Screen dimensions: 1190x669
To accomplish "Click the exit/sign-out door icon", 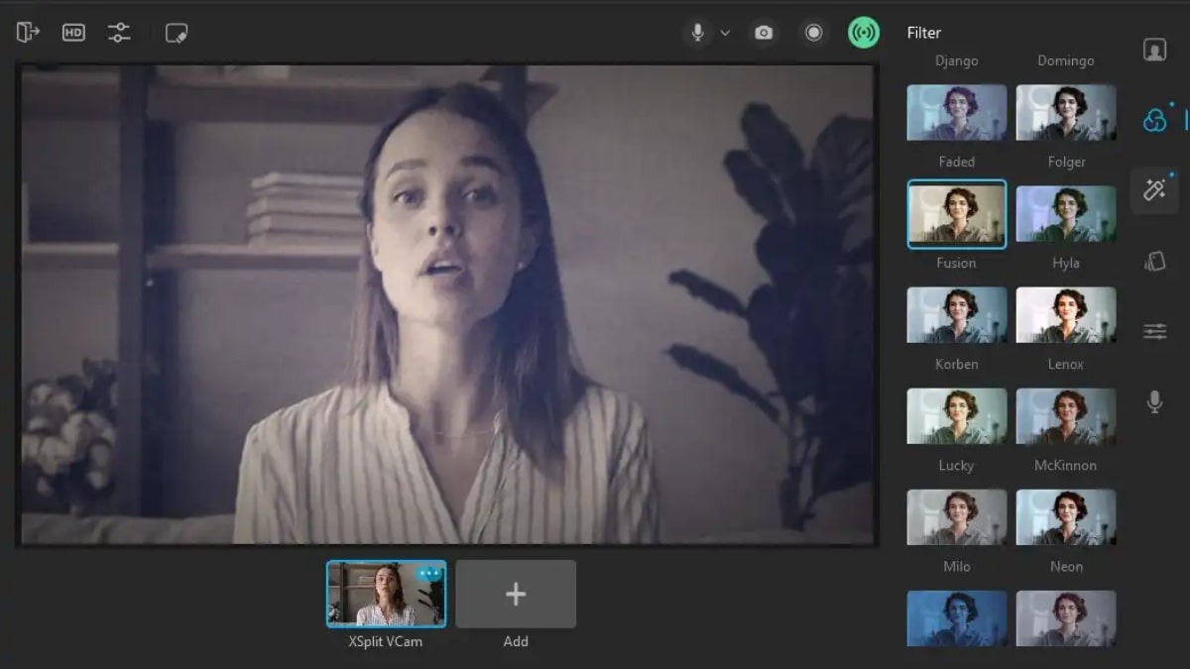I will pos(28,33).
